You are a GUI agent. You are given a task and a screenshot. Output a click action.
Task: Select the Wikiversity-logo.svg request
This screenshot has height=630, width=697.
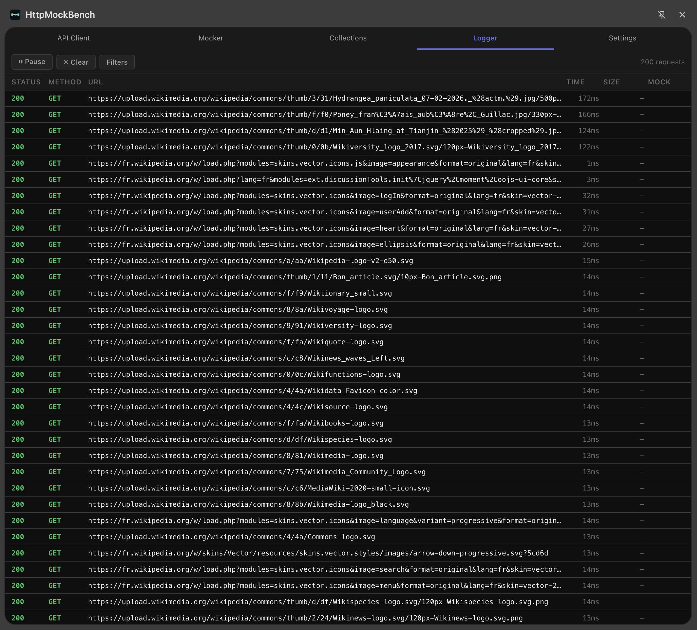click(348, 326)
